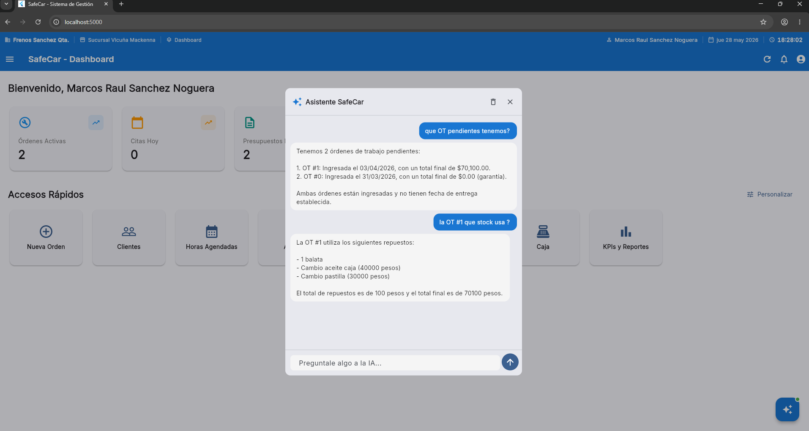Reload the page in the browser
Screen dimensions: 809x431
pyautogui.click(x=38, y=22)
